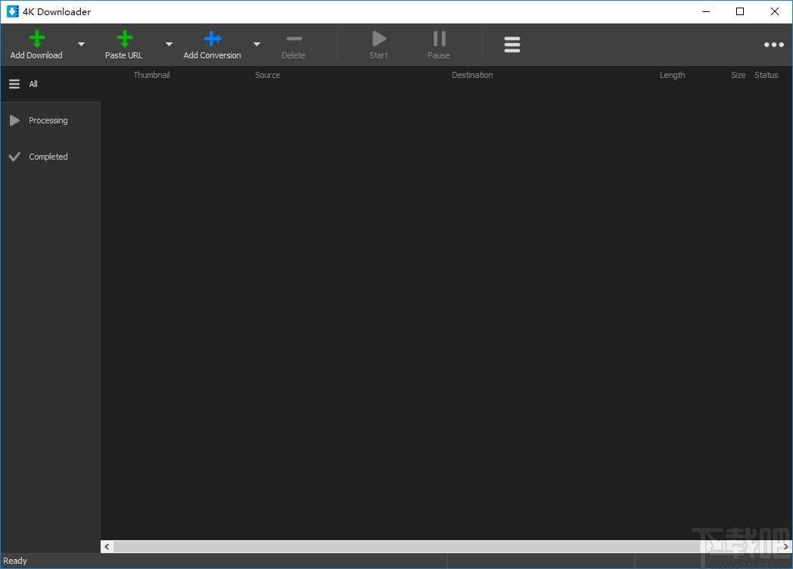Open the Add Download dropdown arrow

[x=81, y=44]
